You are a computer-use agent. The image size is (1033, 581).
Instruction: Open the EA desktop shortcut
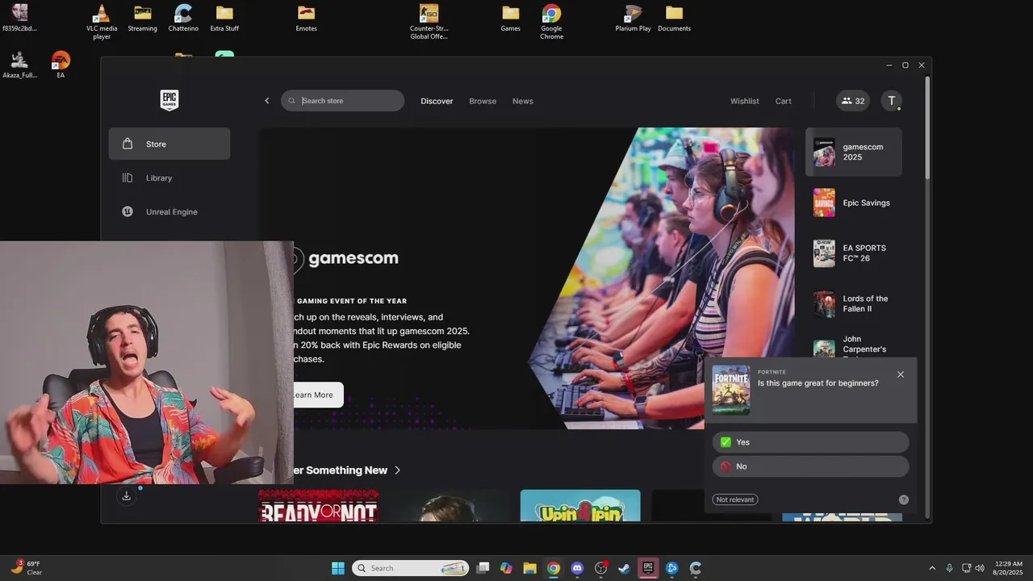click(61, 65)
